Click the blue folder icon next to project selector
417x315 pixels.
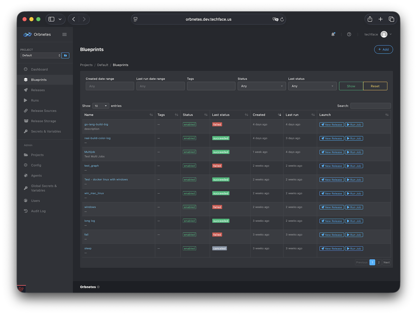point(65,56)
